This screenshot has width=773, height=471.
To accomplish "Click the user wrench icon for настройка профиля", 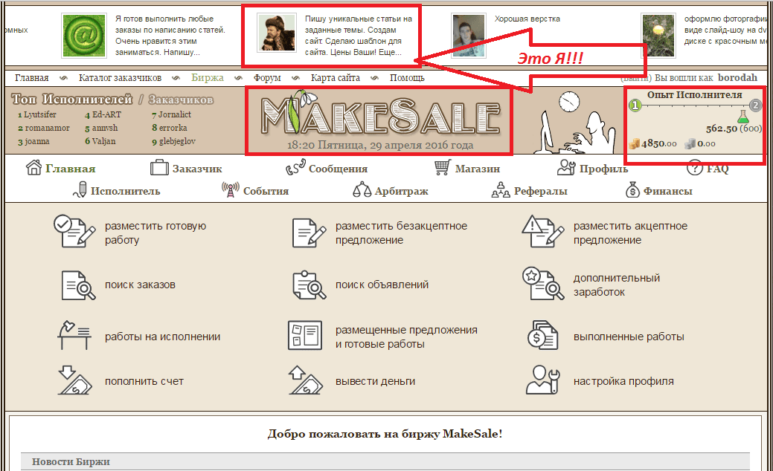I will coord(543,380).
